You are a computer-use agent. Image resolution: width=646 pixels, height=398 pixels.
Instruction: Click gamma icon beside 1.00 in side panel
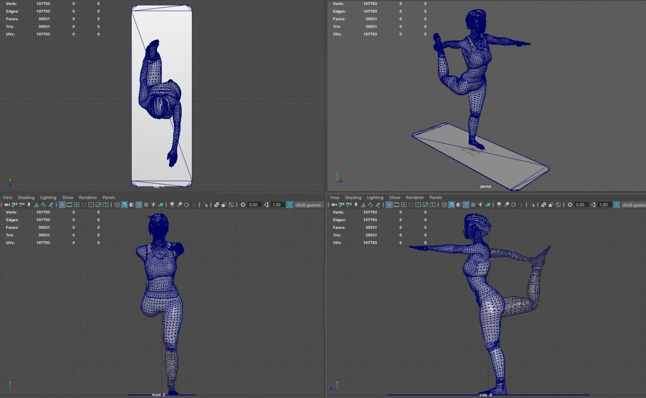(593, 205)
